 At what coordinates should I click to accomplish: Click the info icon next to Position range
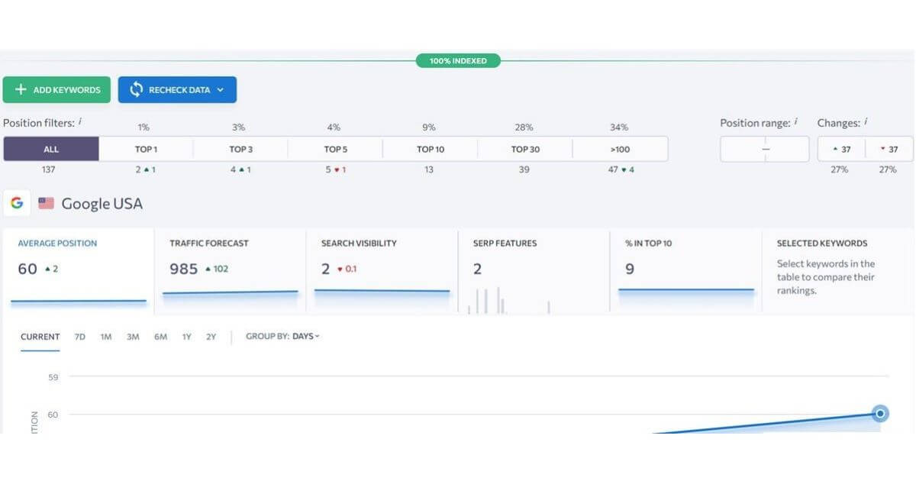pyautogui.click(x=796, y=121)
